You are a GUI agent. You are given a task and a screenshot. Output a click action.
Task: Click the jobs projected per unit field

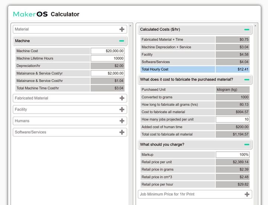(232, 120)
